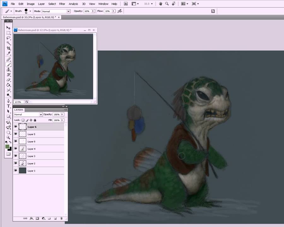Open the Image menu
The height and width of the screenshot is (227, 284).
pyautogui.click(x=31, y=4)
